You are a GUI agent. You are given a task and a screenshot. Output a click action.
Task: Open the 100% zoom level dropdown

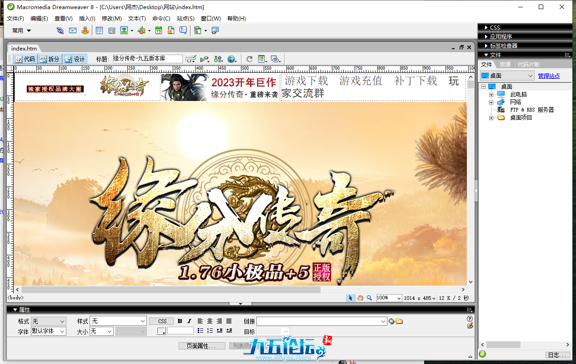pos(389,298)
